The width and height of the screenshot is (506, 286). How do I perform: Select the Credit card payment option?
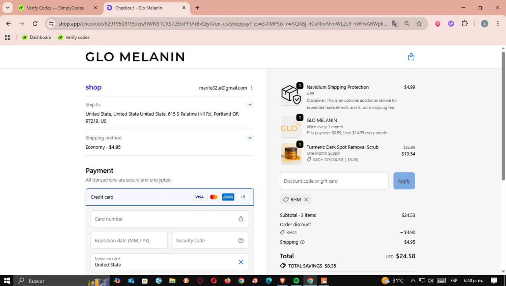coord(170,197)
